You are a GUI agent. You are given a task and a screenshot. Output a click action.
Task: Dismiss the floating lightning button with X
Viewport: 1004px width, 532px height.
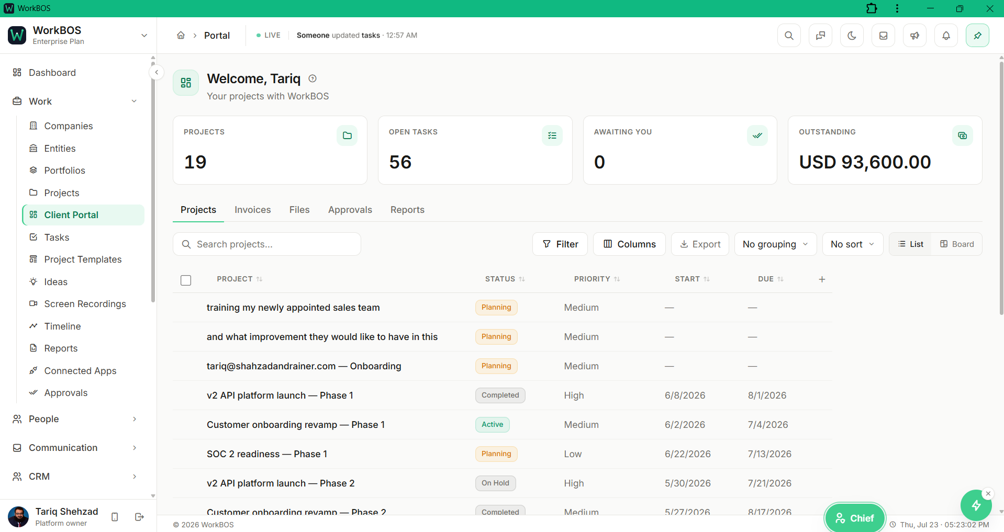click(x=988, y=493)
